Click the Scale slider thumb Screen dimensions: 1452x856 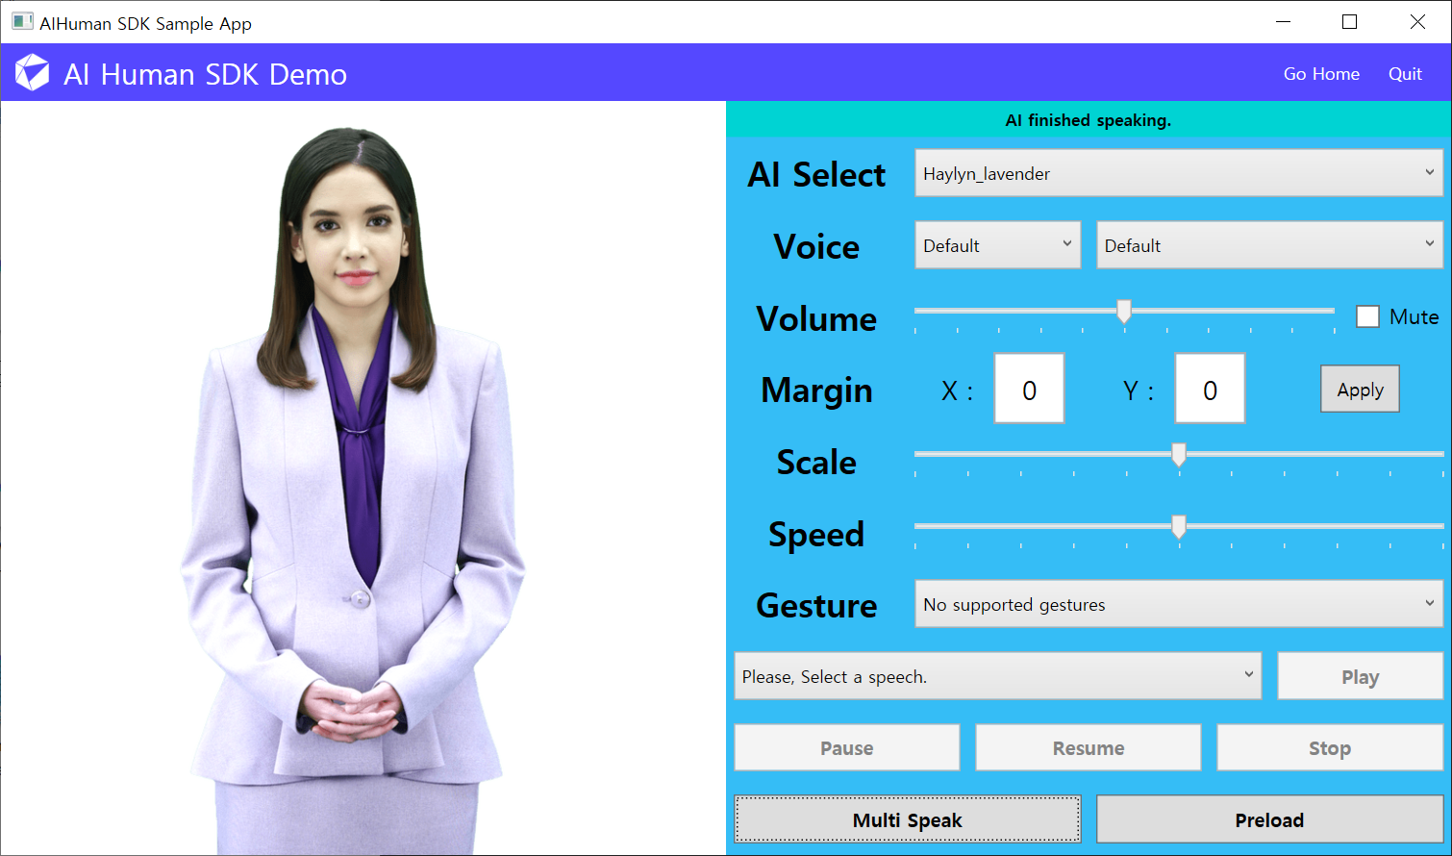(x=1178, y=454)
